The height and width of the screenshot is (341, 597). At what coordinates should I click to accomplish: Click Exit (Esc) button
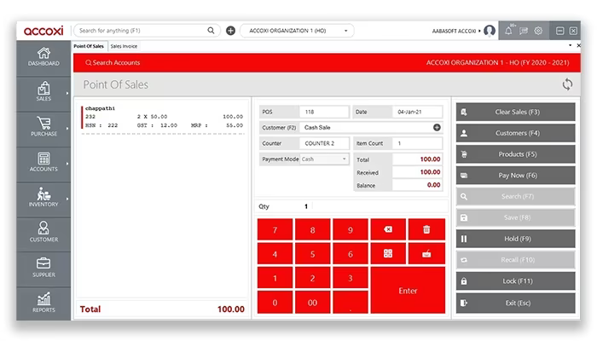pos(515,303)
